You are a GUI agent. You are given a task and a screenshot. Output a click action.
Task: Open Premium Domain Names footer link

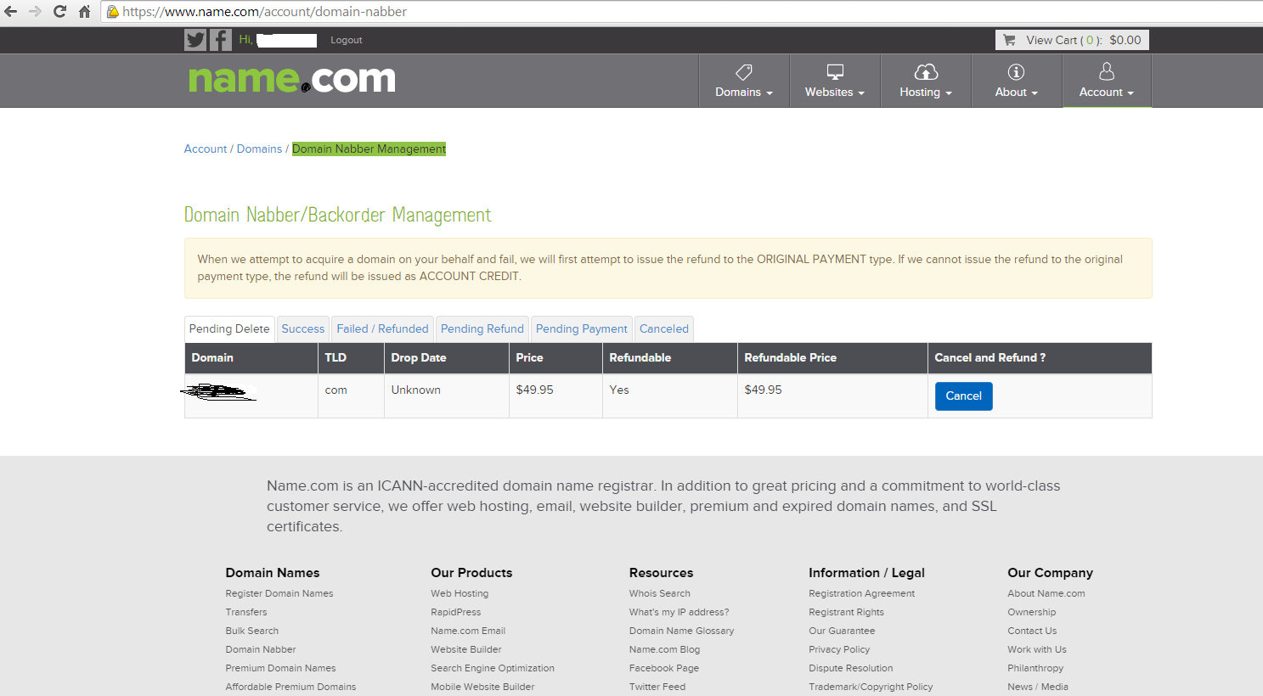click(281, 668)
